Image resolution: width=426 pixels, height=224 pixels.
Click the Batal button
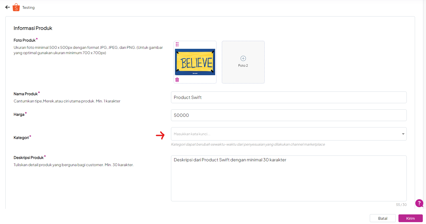[383, 218]
